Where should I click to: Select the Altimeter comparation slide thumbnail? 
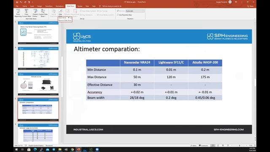coord(38,109)
